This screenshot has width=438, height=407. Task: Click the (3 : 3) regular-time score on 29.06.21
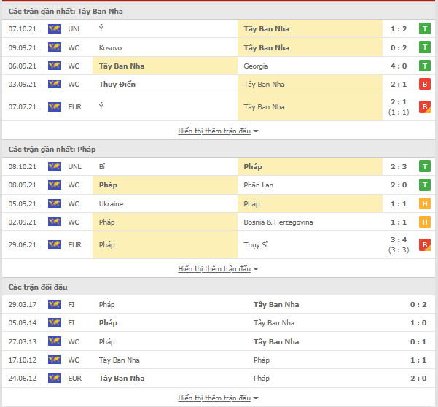click(x=399, y=250)
